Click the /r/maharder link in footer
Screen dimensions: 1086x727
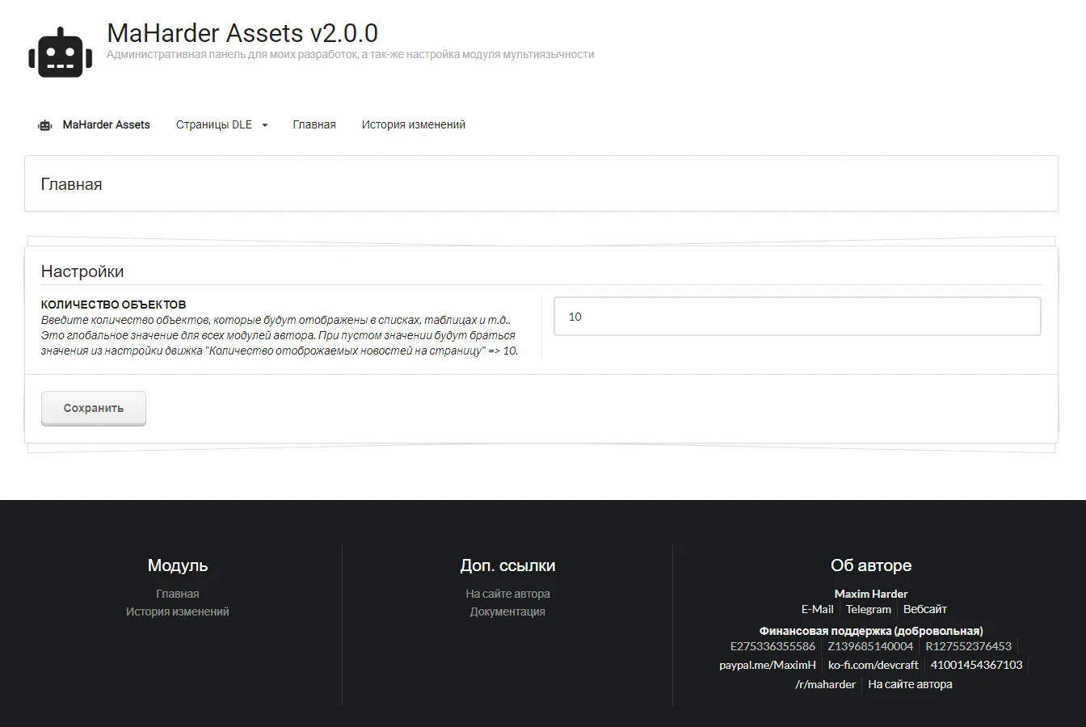[x=825, y=684]
